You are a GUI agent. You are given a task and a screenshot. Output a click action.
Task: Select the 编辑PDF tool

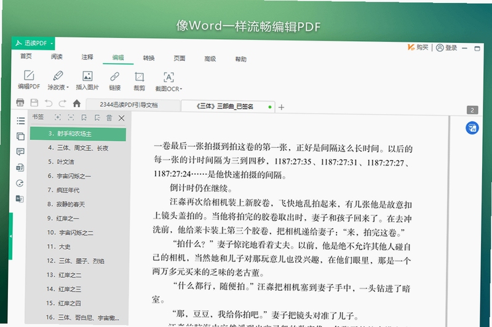tap(29, 80)
